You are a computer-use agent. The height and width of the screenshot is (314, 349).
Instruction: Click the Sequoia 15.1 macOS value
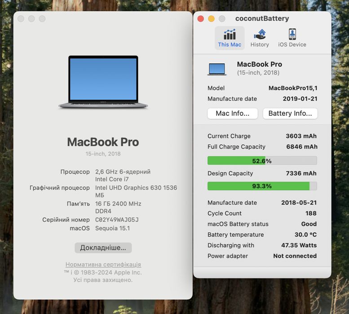point(112,228)
